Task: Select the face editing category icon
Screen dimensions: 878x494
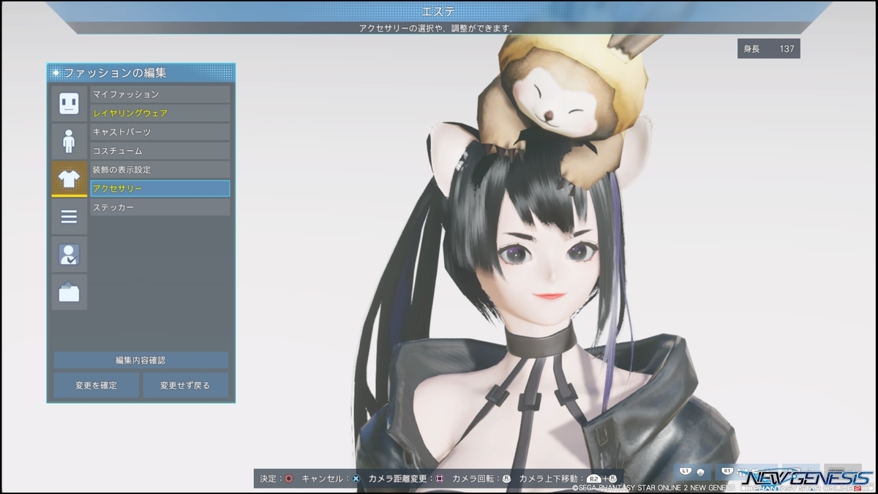Action: pos(69,103)
